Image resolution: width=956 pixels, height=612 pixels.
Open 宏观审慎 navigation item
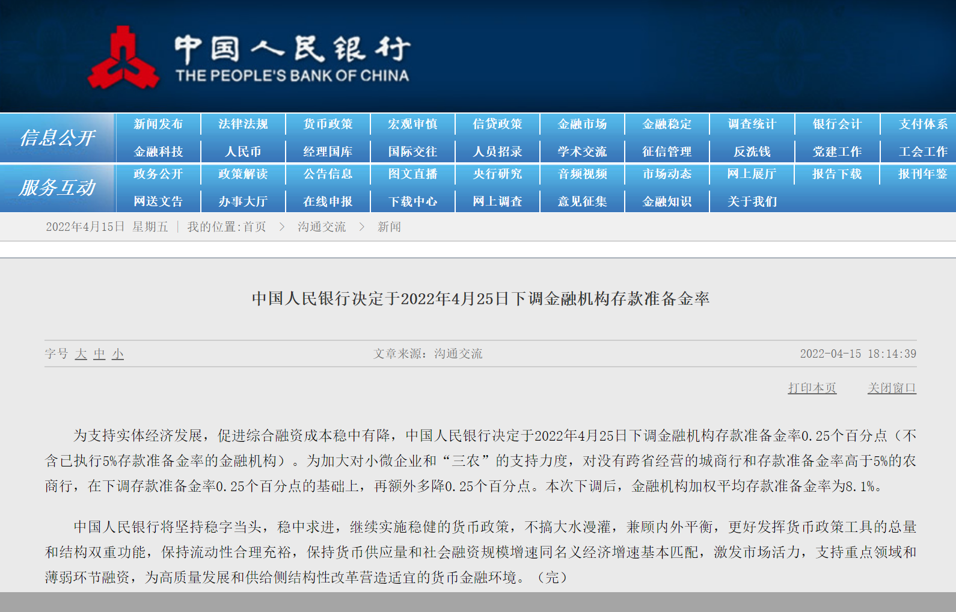point(412,124)
